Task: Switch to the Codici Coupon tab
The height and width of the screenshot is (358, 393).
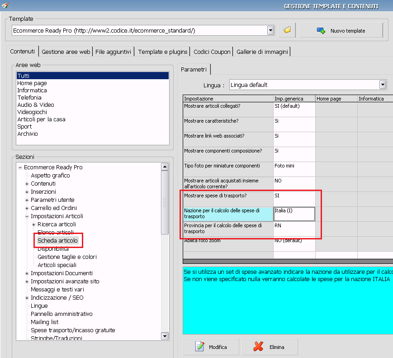Action: [212, 52]
